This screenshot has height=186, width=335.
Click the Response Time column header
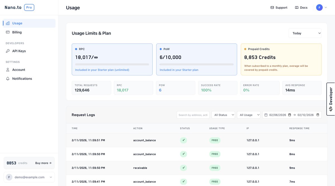[299, 128]
